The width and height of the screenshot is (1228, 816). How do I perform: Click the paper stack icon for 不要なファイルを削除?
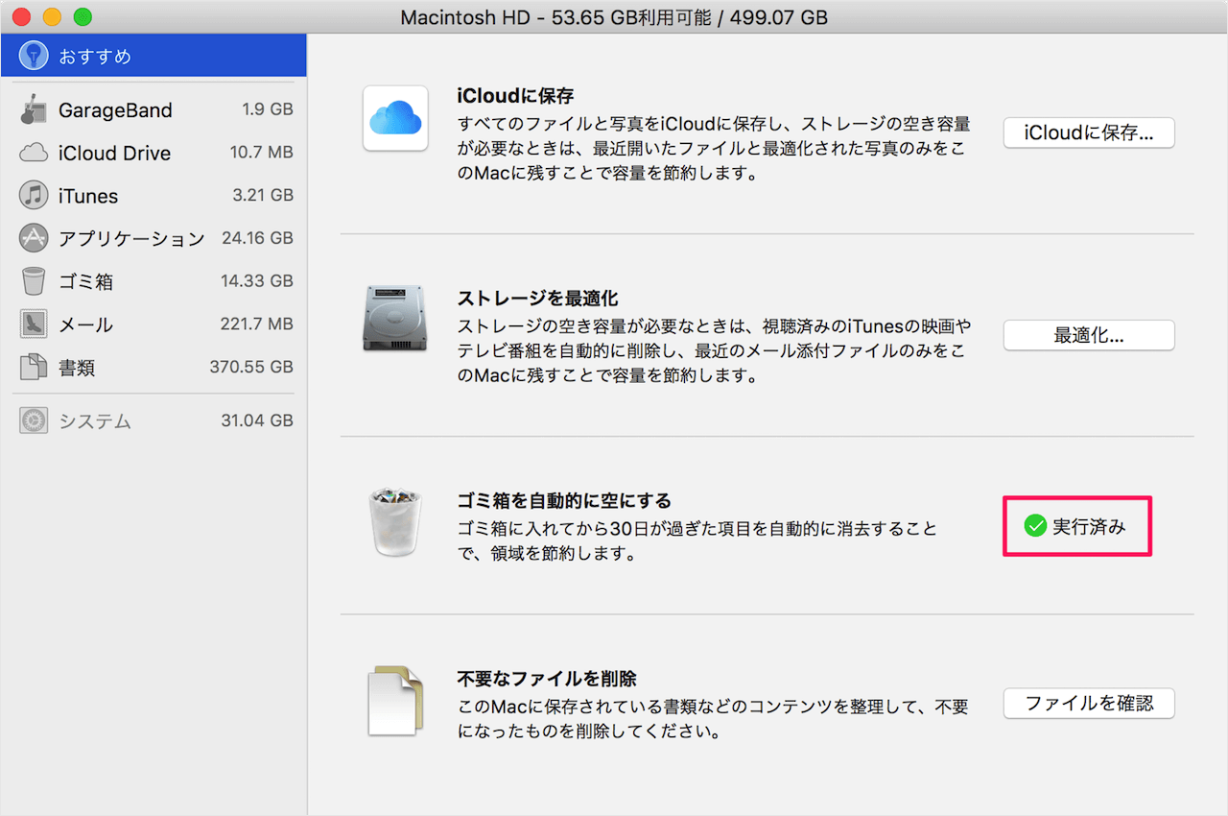394,701
